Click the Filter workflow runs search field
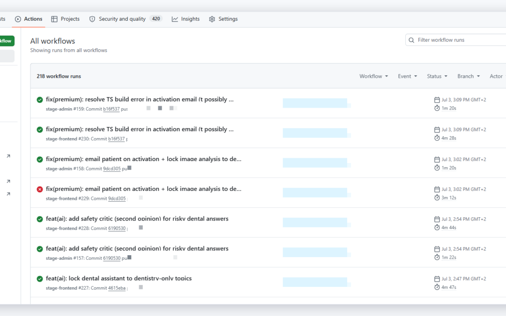The height and width of the screenshot is (316, 506). 456,40
